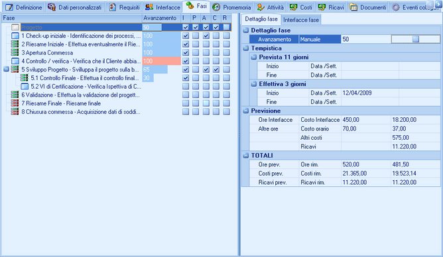443x257 pixels.
Task: Toggle the C checkbox for 5 Sviluppo Progetto
Action: click(216, 70)
